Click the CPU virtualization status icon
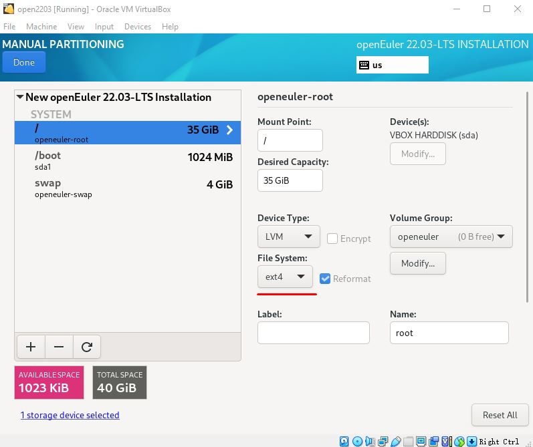533x447 pixels. click(446, 441)
